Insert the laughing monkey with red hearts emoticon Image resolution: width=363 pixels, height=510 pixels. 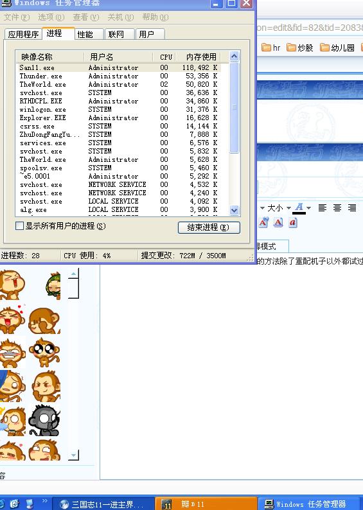point(12,319)
